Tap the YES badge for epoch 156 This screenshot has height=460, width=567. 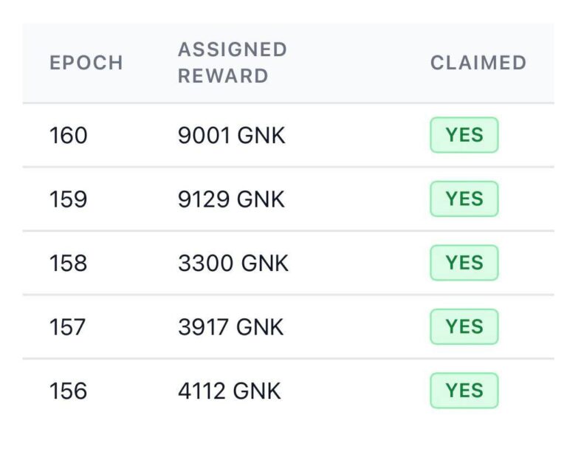[x=464, y=391]
